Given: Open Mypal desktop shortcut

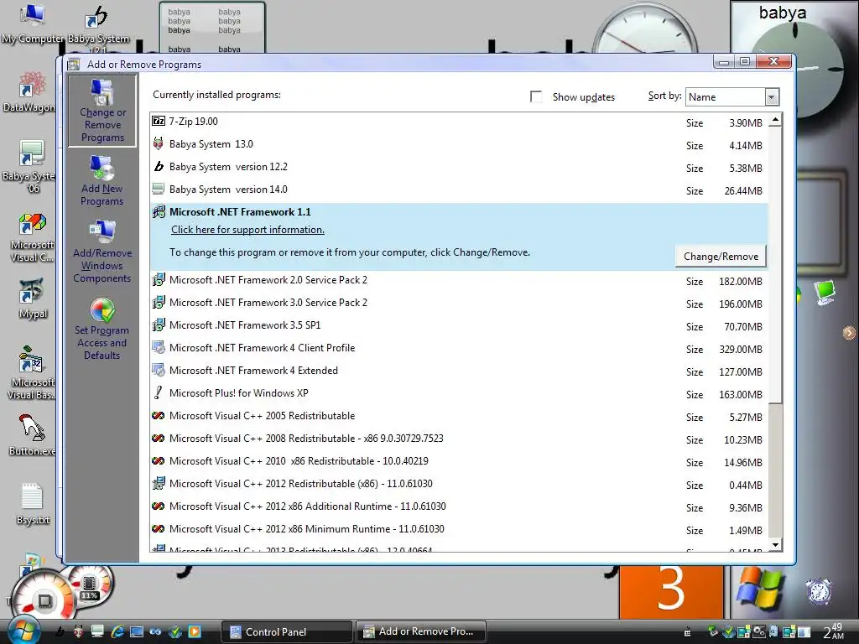Looking at the screenshot, I should pos(33,299).
